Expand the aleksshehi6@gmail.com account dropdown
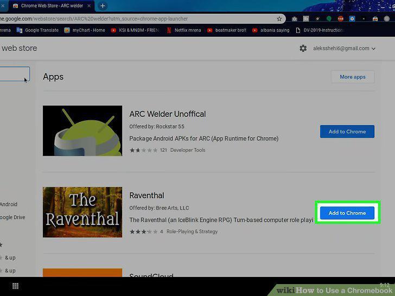The image size is (395, 296). (344, 48)
